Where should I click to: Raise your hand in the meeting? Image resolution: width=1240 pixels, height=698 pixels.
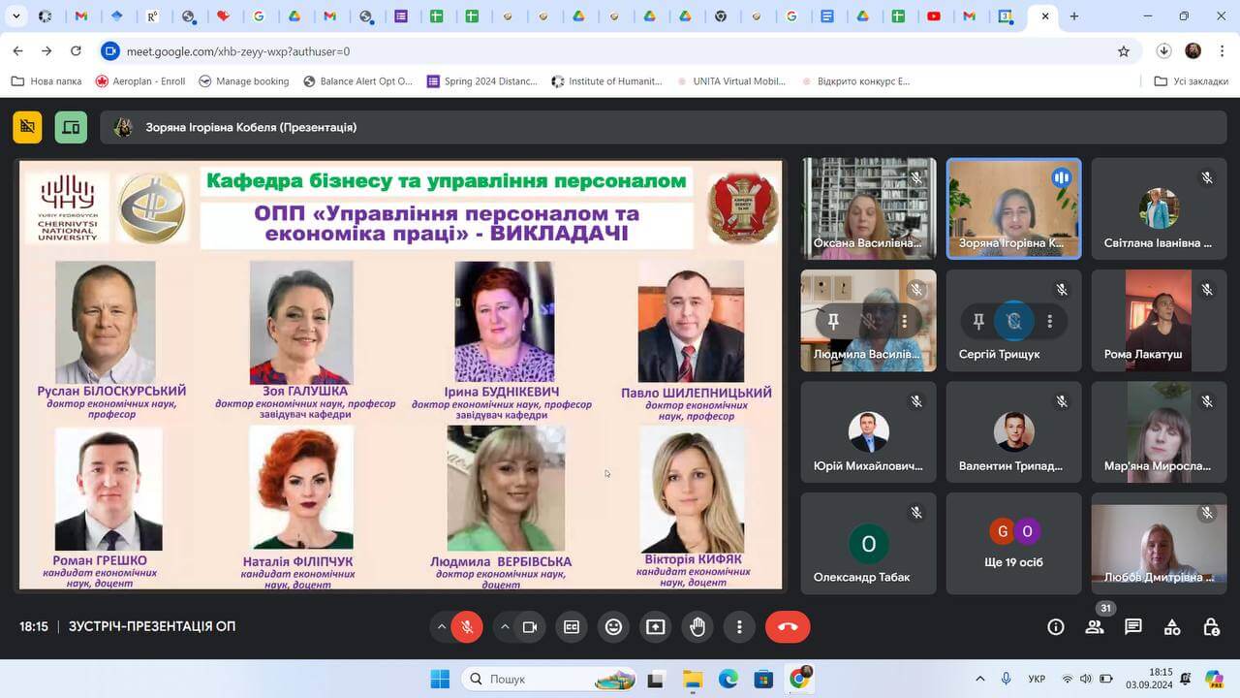coord(697,627)
